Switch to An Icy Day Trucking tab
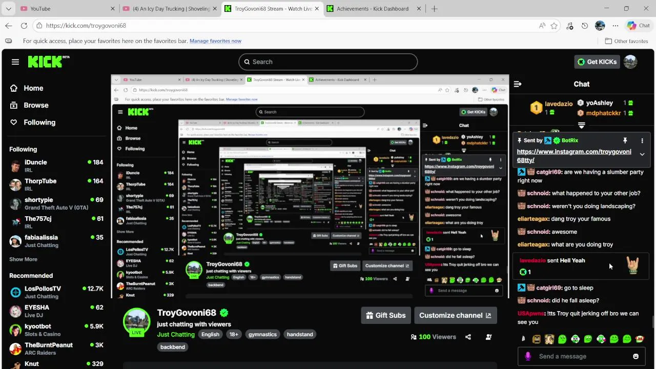The width and height of the screenshot is (656, 369). click(170, 9)
